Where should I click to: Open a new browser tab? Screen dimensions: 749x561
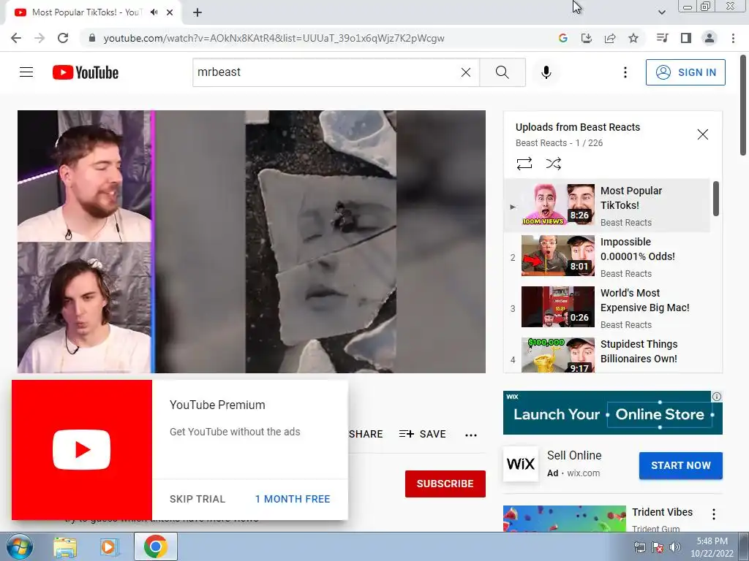click(197, 12)
